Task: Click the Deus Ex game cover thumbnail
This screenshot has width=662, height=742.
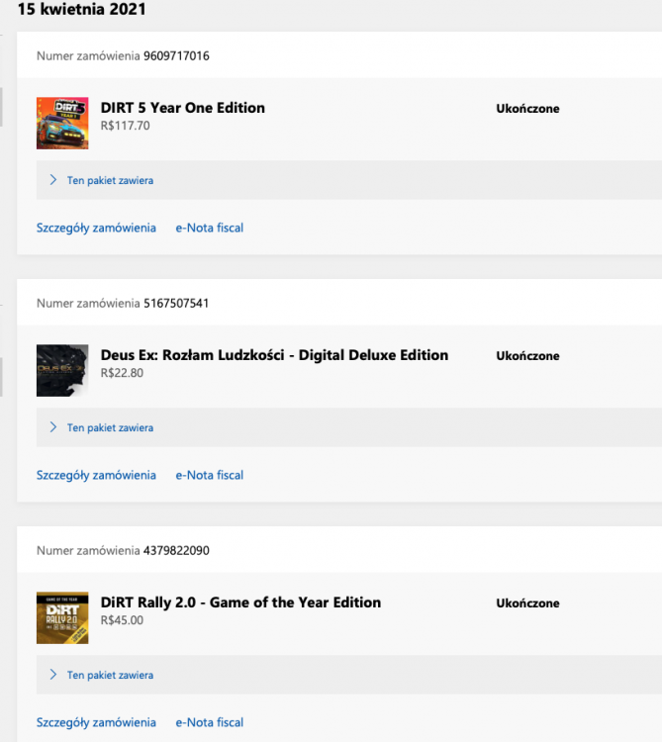Action: pyautogui.click(x=62, y=370)
